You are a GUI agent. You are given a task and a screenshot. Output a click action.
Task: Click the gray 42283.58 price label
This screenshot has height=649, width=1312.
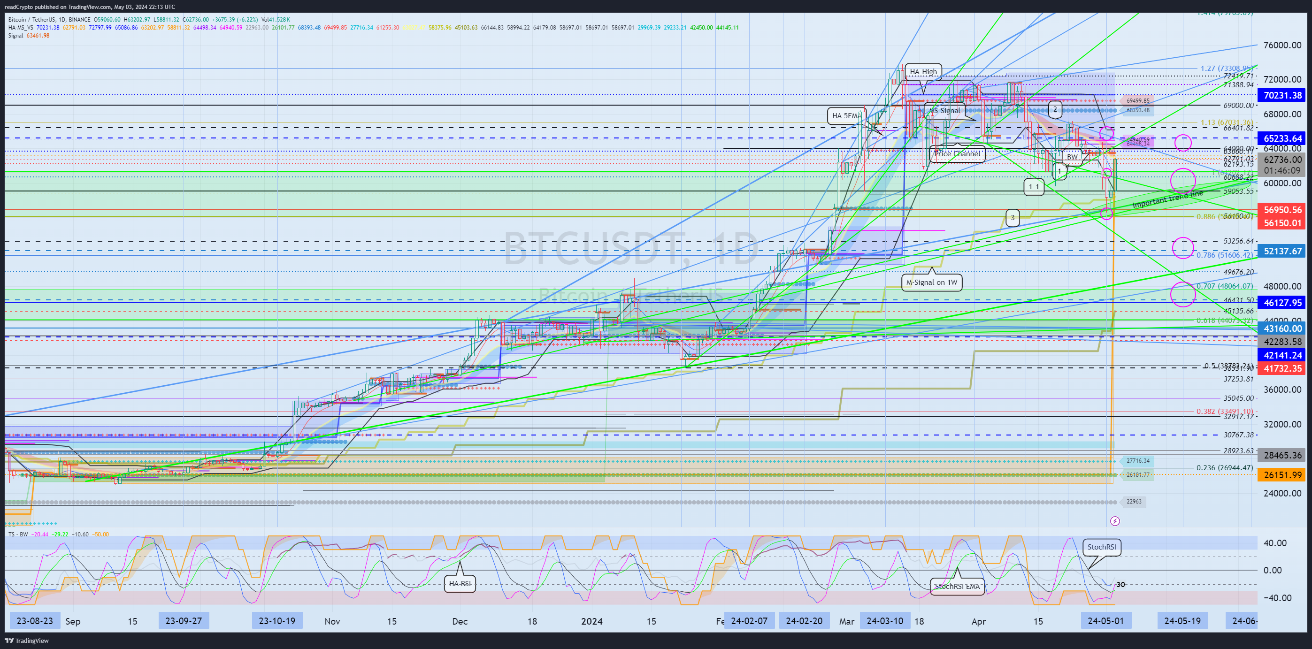[x=1282, y=342]
